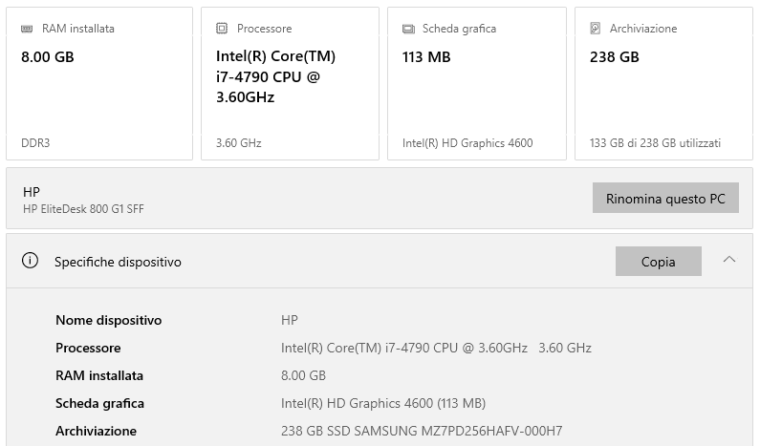Click the DDR3 label in RAM card

pos(35,143)
